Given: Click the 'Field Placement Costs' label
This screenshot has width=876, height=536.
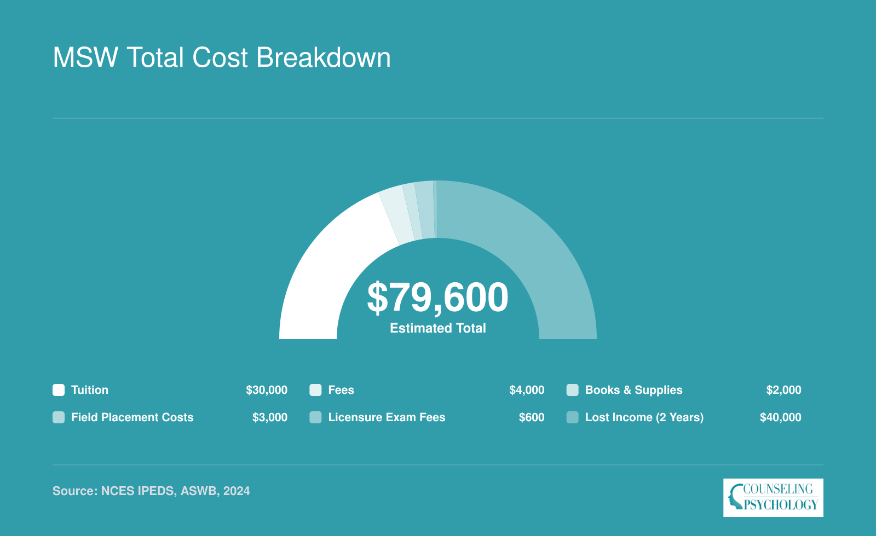Looking at the screenshot, I should 132,417.
